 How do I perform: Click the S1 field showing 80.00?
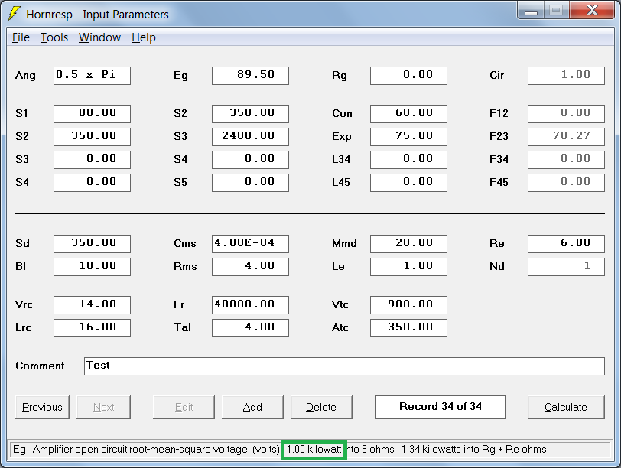click(x=92, y=114)
